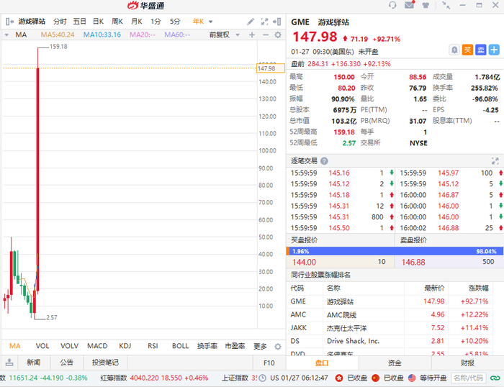Select JAKK row in industry ranking
Viewport: 504px width, 387px height.
tap(390, 328)
